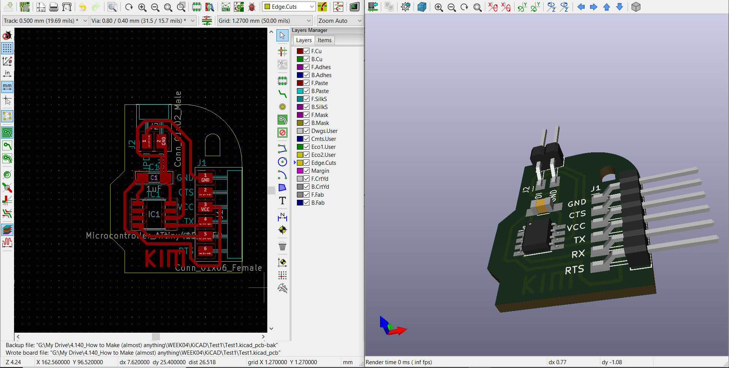
Task: Zoom to fit in 3D viewer
Action: [477, 7]
